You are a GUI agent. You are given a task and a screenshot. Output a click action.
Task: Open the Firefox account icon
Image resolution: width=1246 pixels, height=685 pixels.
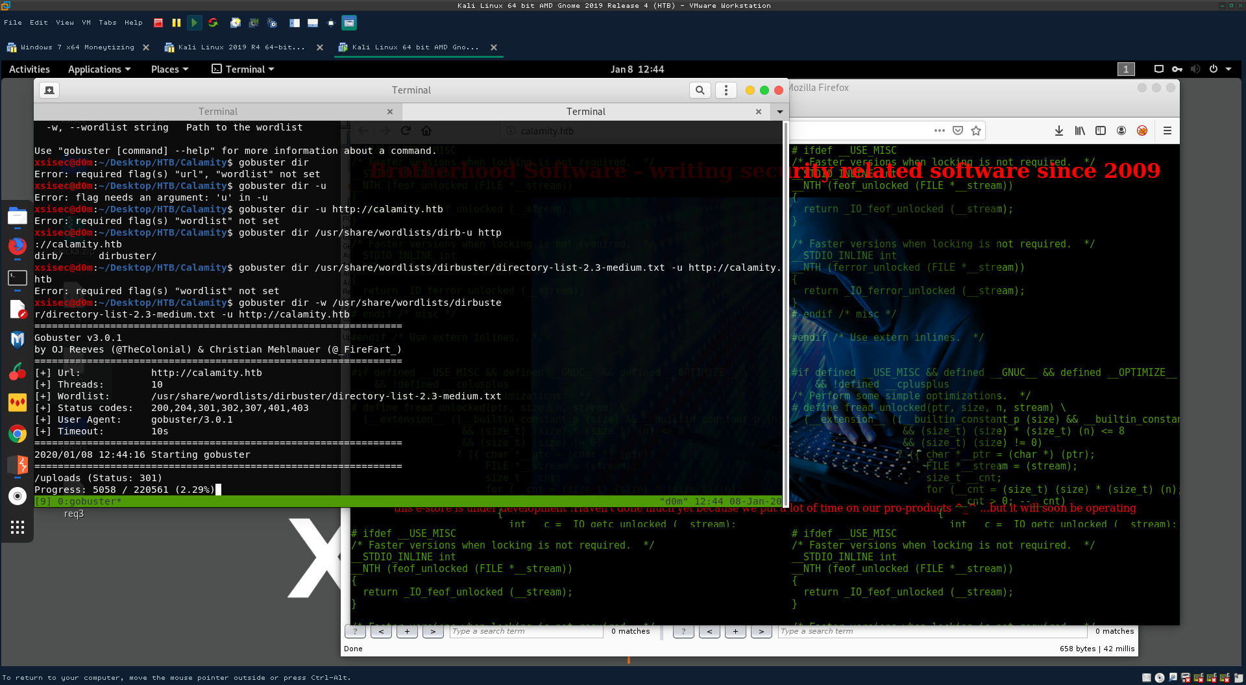tap(1121, 131)
